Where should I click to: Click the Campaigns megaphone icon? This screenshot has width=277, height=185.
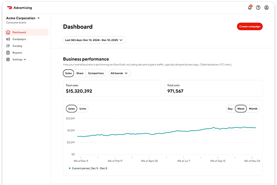[8, 39]
